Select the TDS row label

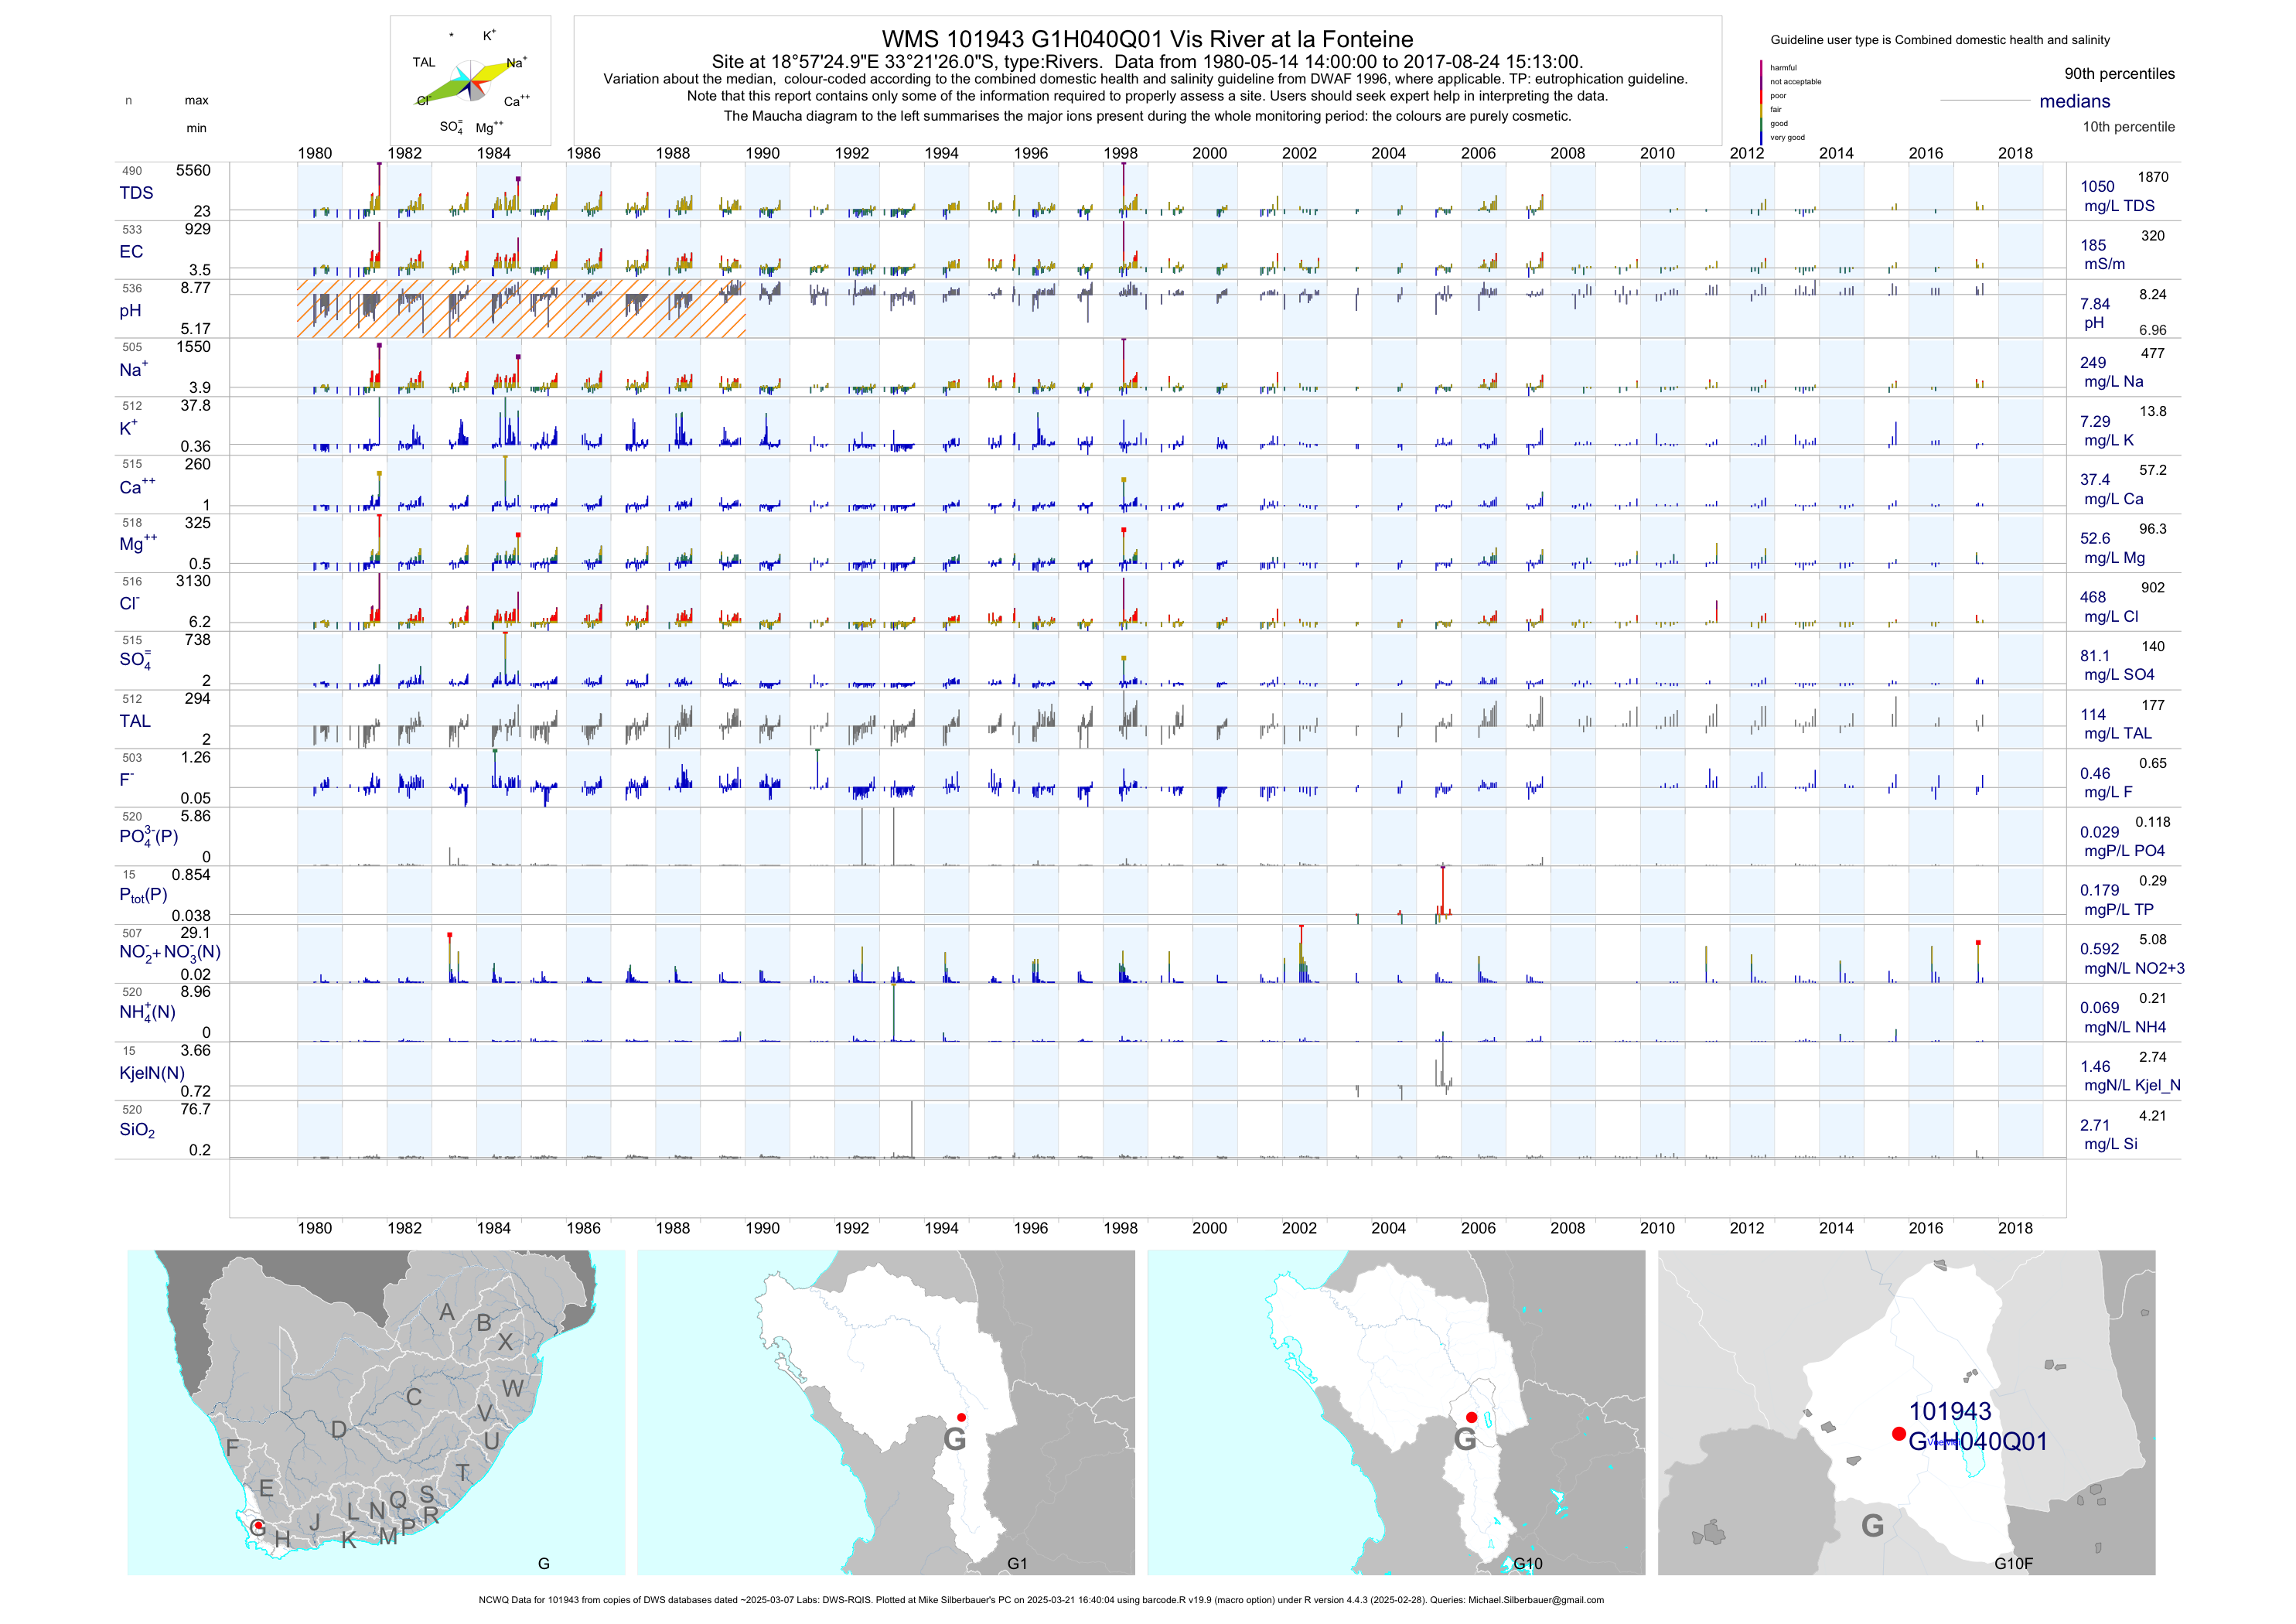pyautogui.click(x=136, y=193)
